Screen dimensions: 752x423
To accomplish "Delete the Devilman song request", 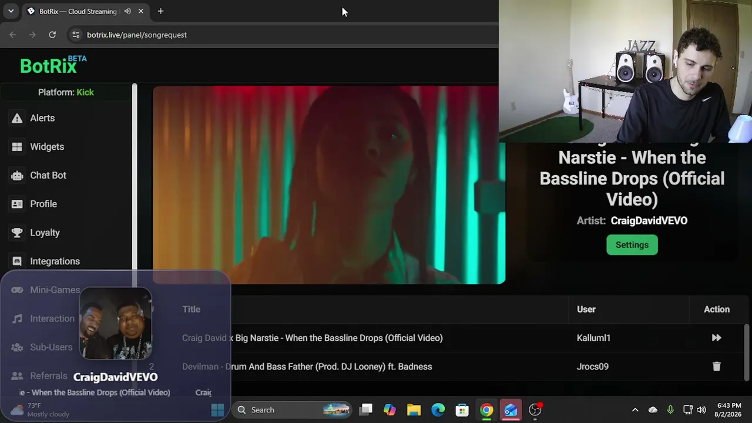I will point(716,367).
